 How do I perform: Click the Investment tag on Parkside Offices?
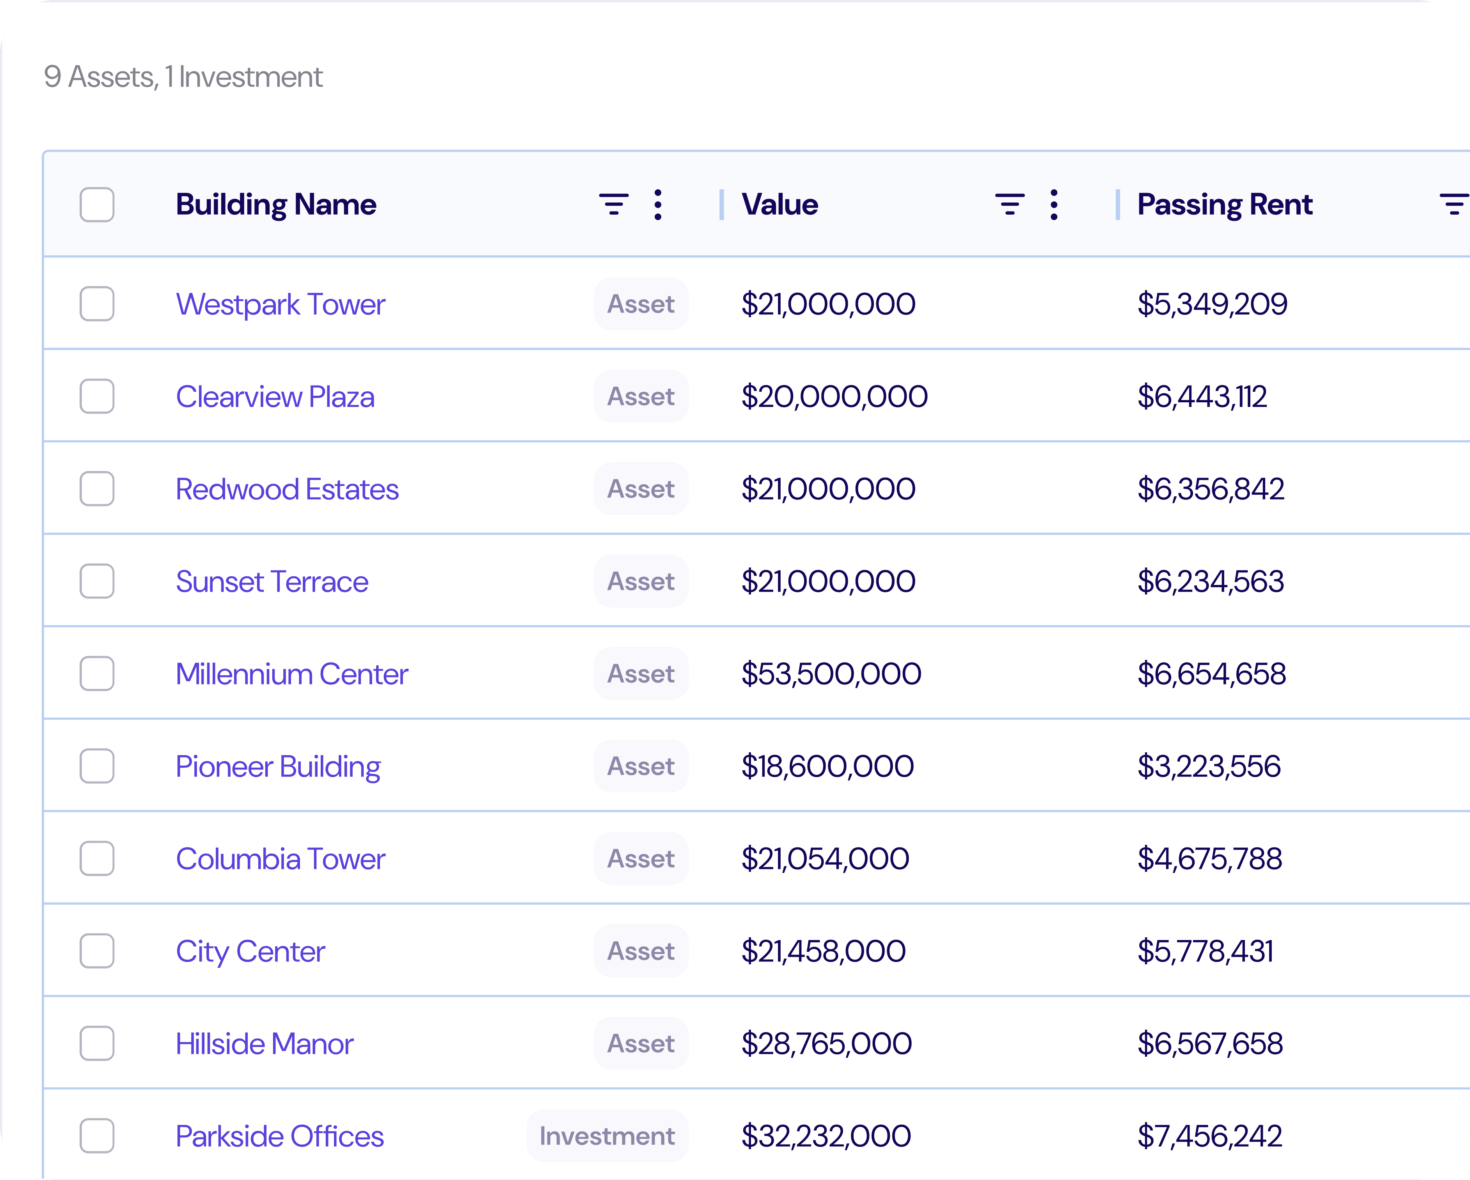(x=607, y=1136)
